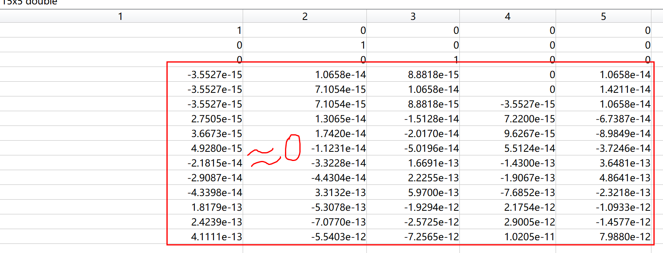
Task: Select cell containing 1.6691e-13
Action: 413,163
